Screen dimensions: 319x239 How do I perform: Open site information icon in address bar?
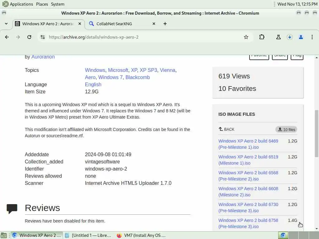pyautogui.click(x=43, y=37)
